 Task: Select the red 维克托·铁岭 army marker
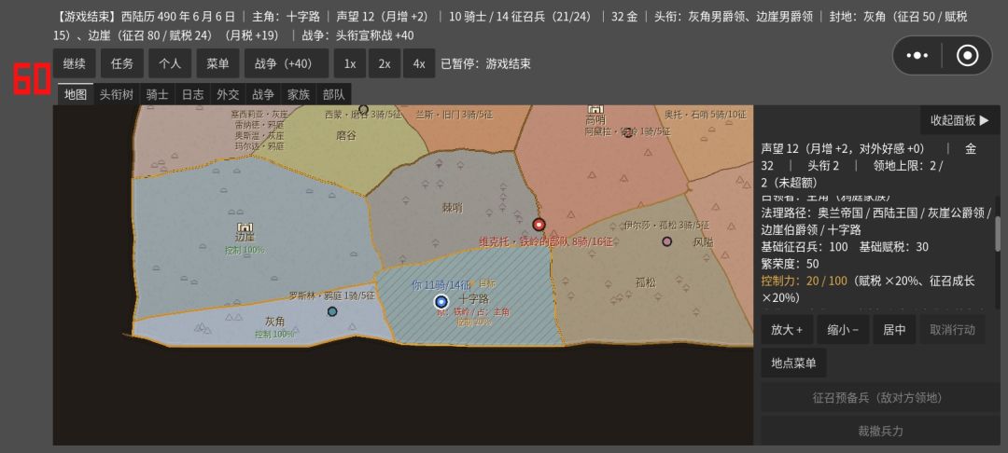(x=539, y=225)
